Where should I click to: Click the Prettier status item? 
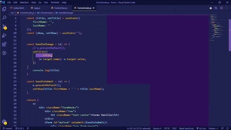coord(213,129)
